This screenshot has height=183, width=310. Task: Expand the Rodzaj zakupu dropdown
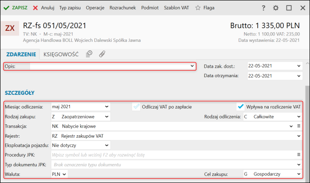[x=107, y=117]
